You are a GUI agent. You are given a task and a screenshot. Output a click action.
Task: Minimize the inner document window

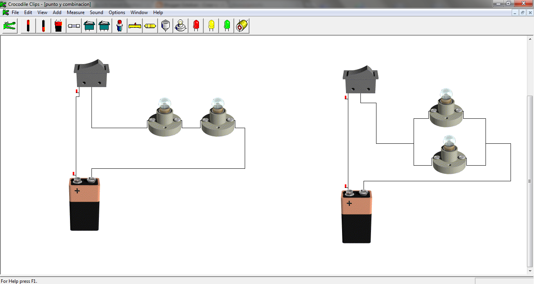516,13
